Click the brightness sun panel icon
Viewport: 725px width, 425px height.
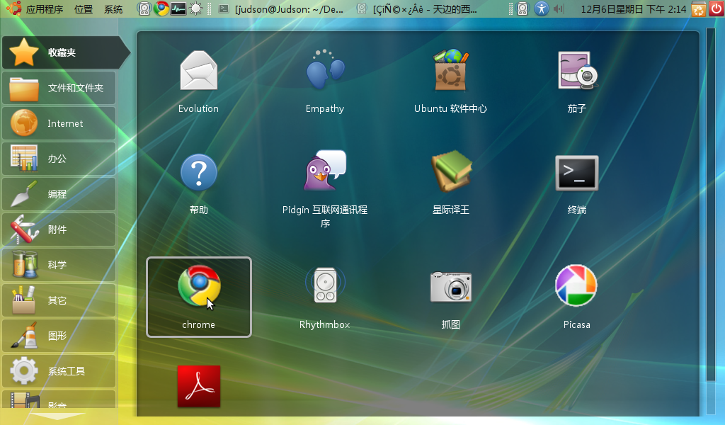click(195, 8)
